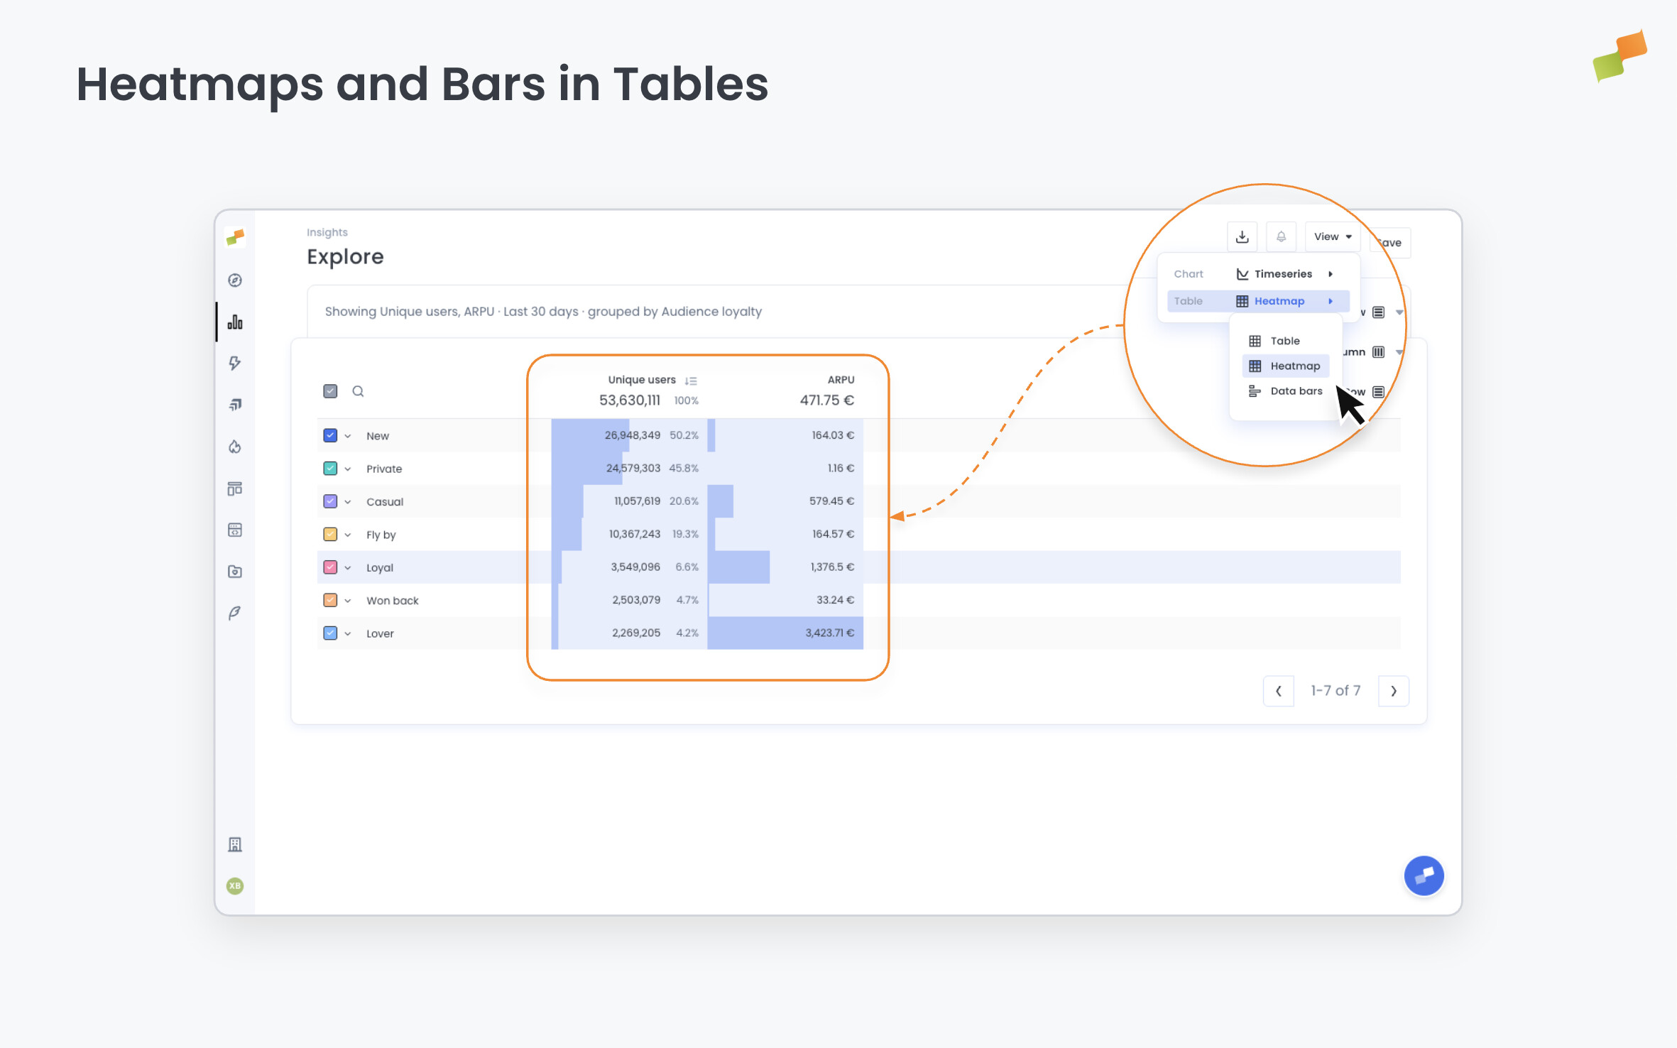Screen dimensions: 1677x1048
Task: Uncheck the Loyal row checkbox
Action: click(329, 567)
